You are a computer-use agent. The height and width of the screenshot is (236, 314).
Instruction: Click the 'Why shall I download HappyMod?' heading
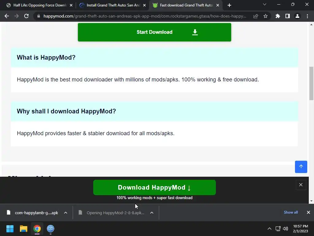pyautogui.click(x=66, y=111)
